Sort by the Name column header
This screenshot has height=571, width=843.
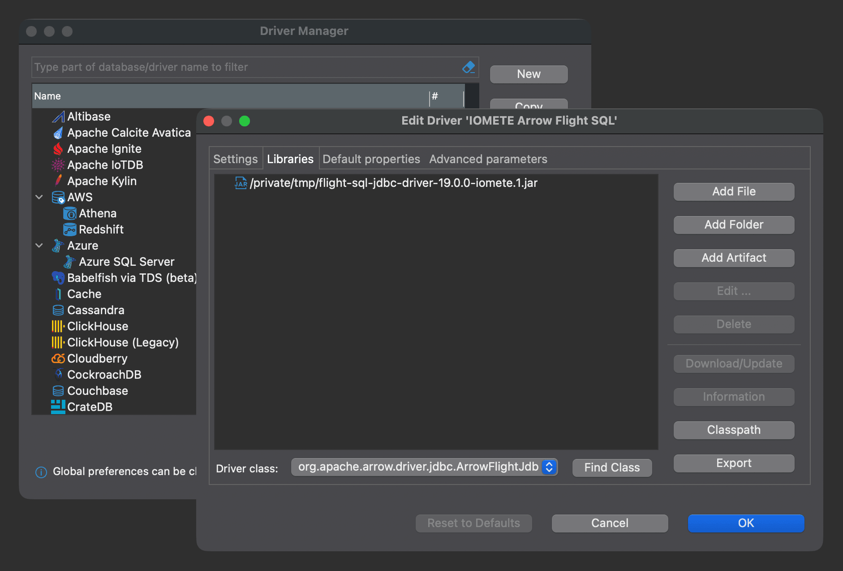point(230,96)
